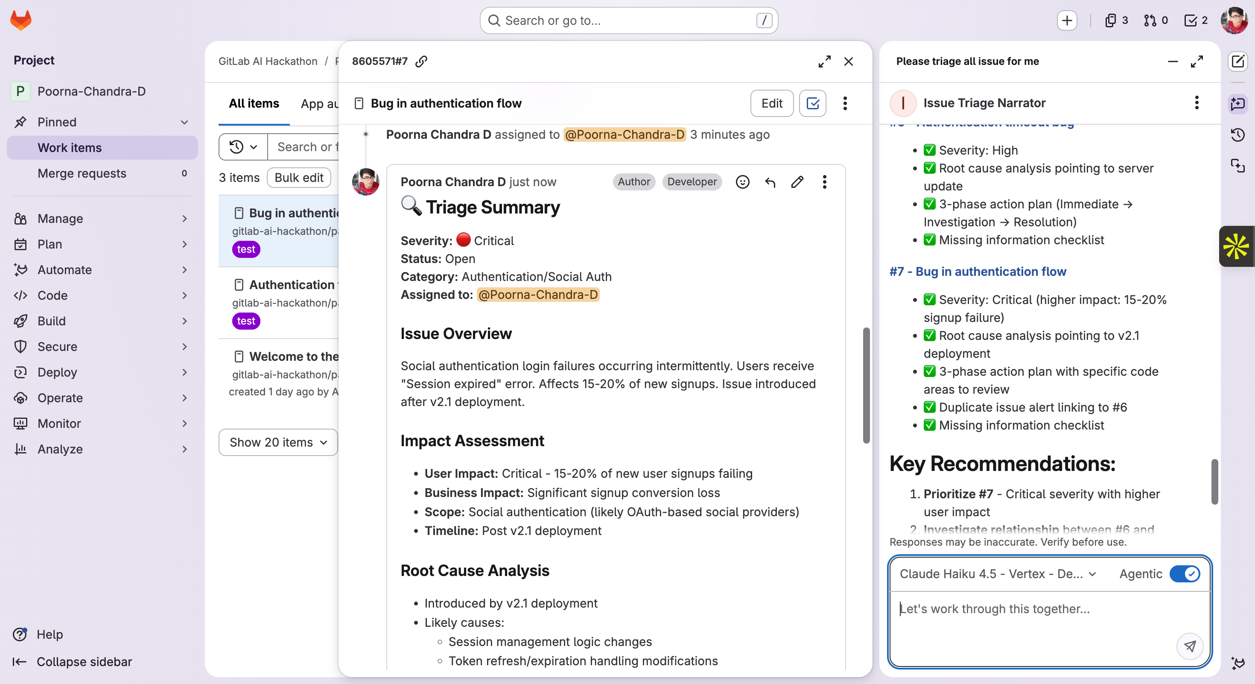Screen dimensions: 1255x684
Task: Click the copy link icon beside 8605571#7
Action: (421, 61)
